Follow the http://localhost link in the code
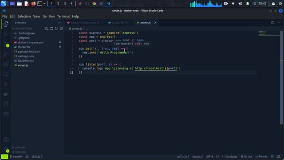The width and height of the screenshot is (284, 160). click(156, 68)
